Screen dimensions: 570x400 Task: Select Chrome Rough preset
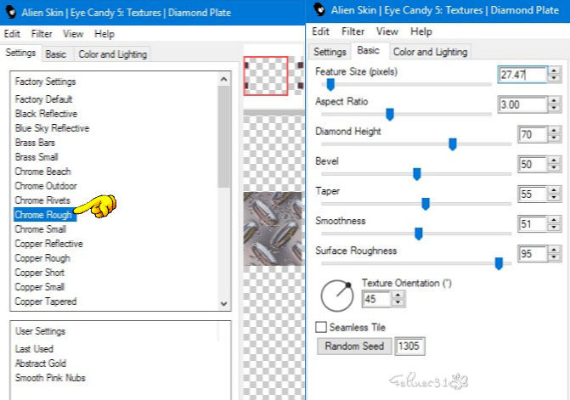tap(43, 215)
